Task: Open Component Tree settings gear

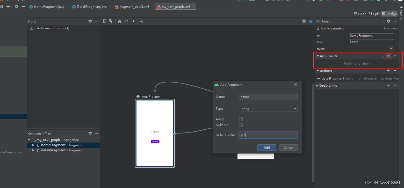Action: click(90, 133)
